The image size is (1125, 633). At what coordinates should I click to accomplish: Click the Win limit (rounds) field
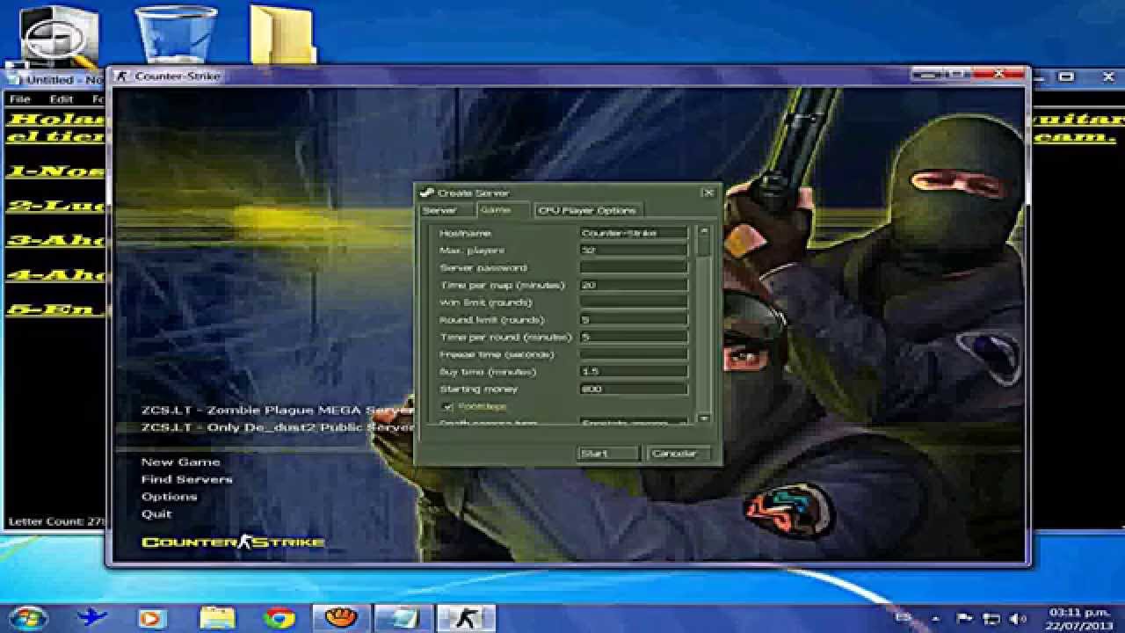(x=633, y=302)
